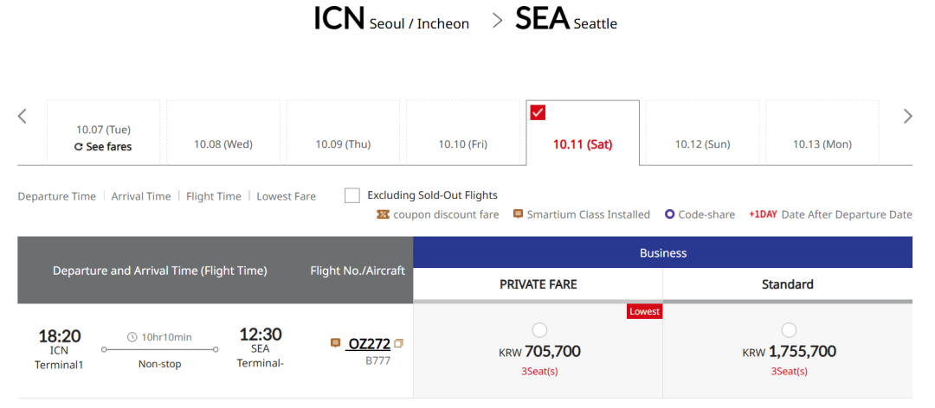
Task: Sort flights by Departure Time
Action: pyautogui.click(x=56, y=196)
